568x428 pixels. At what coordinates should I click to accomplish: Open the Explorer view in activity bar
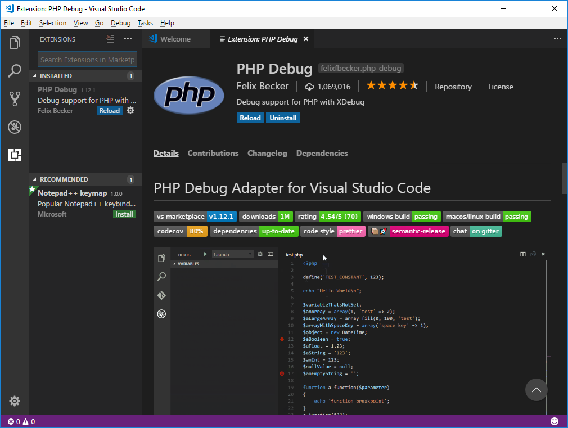tap(15, 42)
